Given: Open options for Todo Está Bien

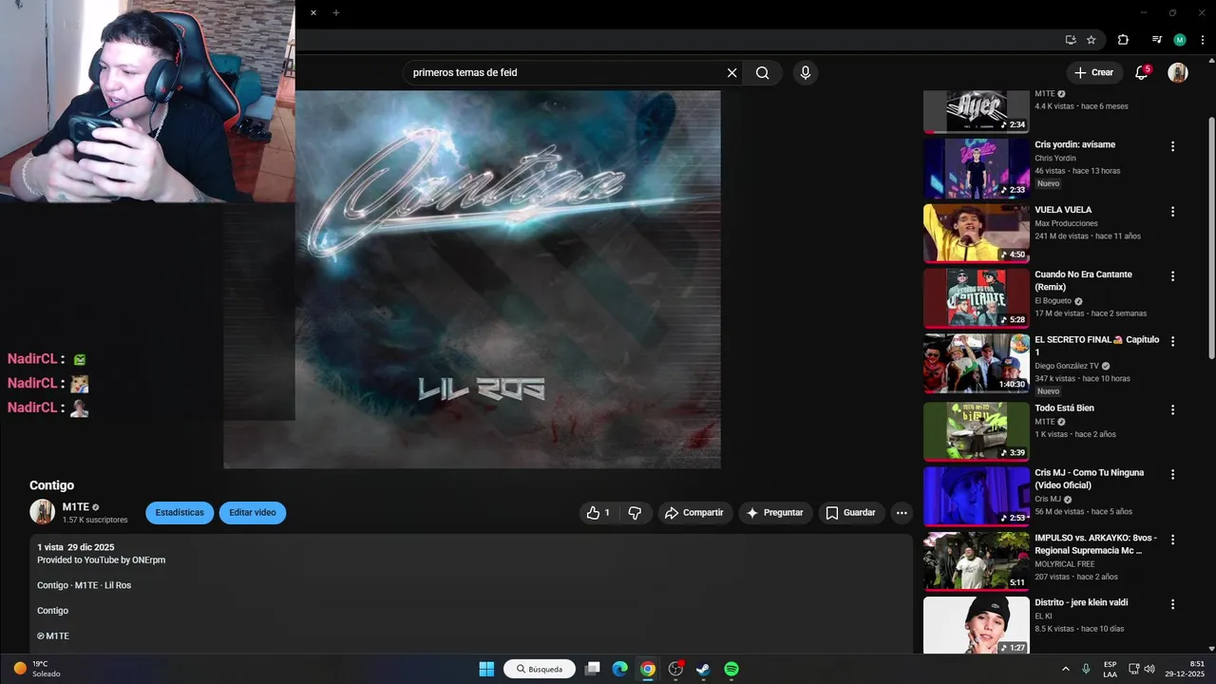Looking at the screenshot, I should 1172,409.
